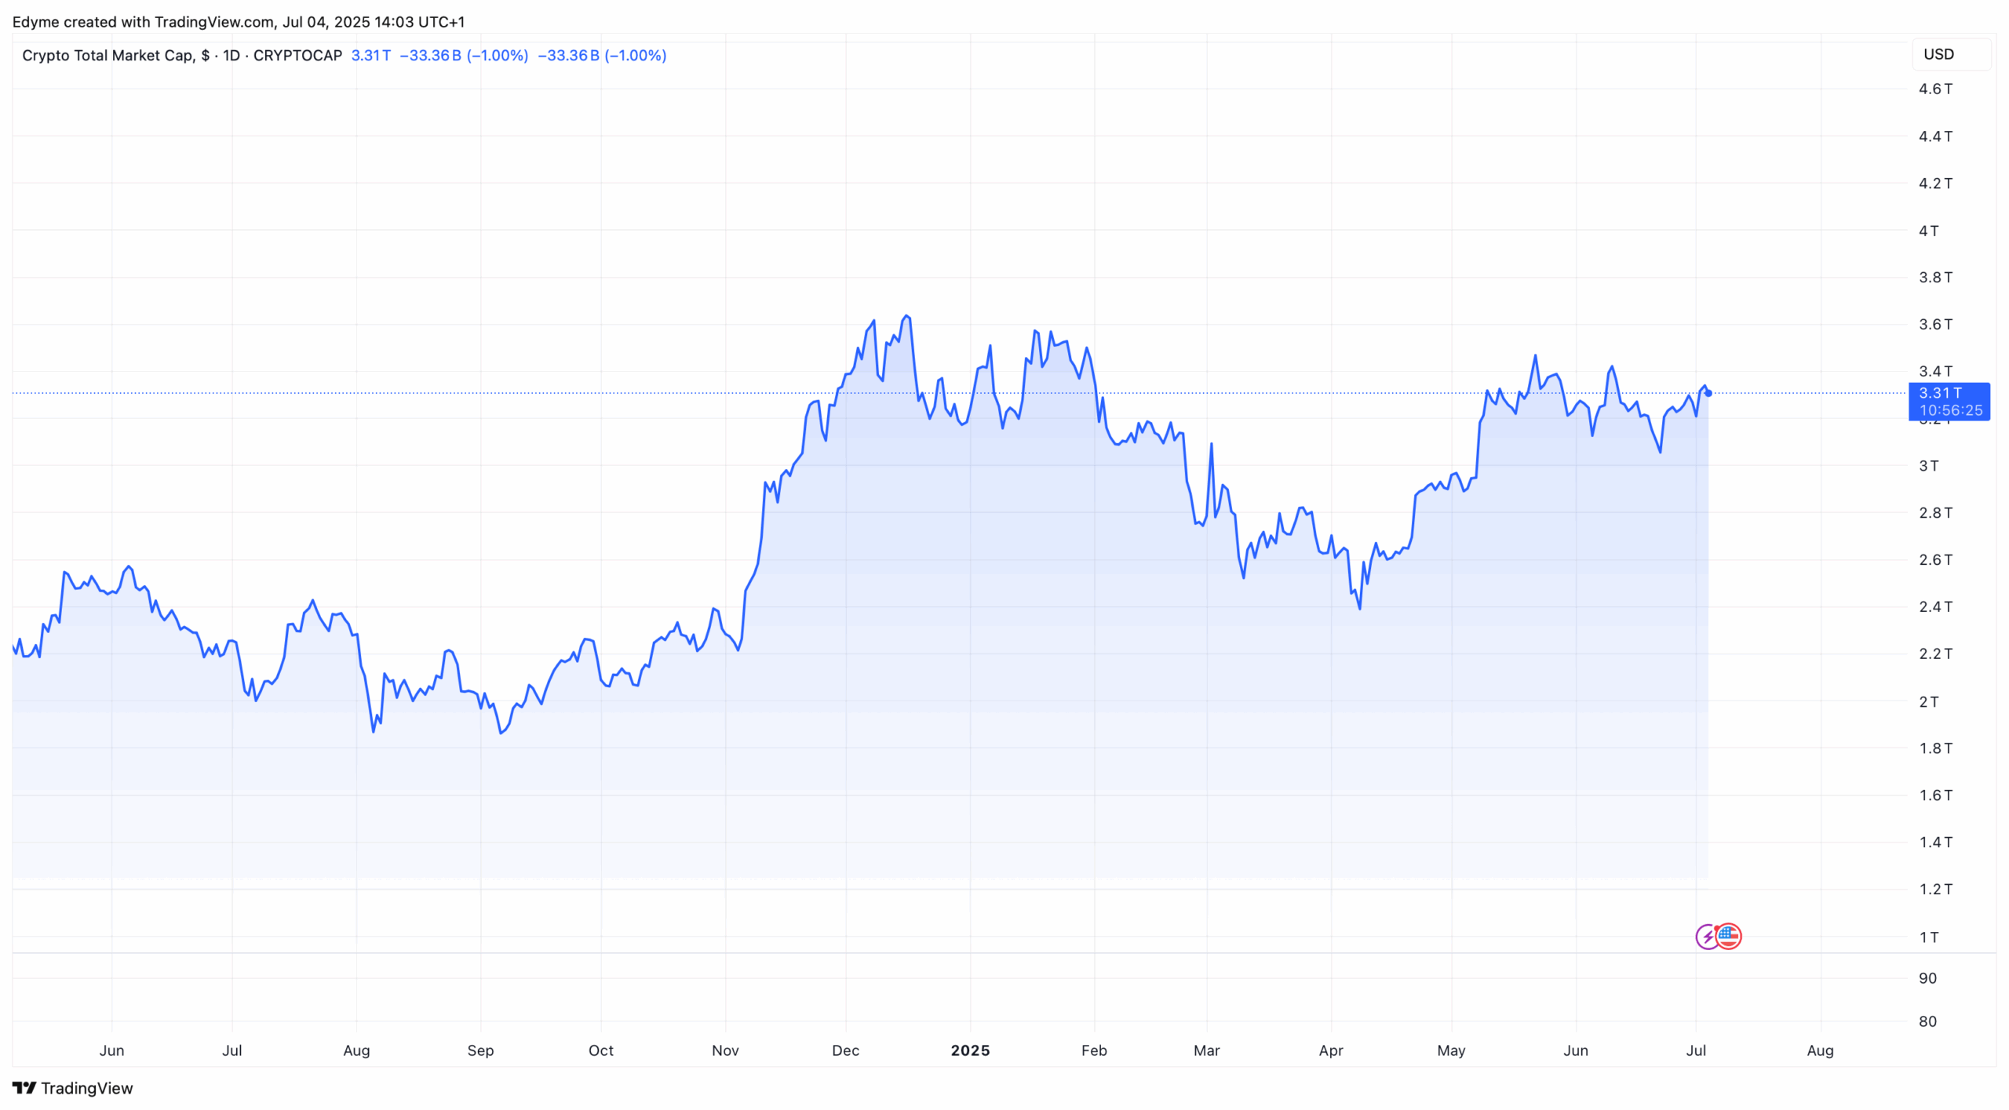Click the CRYPTOCAP source label
The image size is (2009, 1110).
tap(297, 56)
